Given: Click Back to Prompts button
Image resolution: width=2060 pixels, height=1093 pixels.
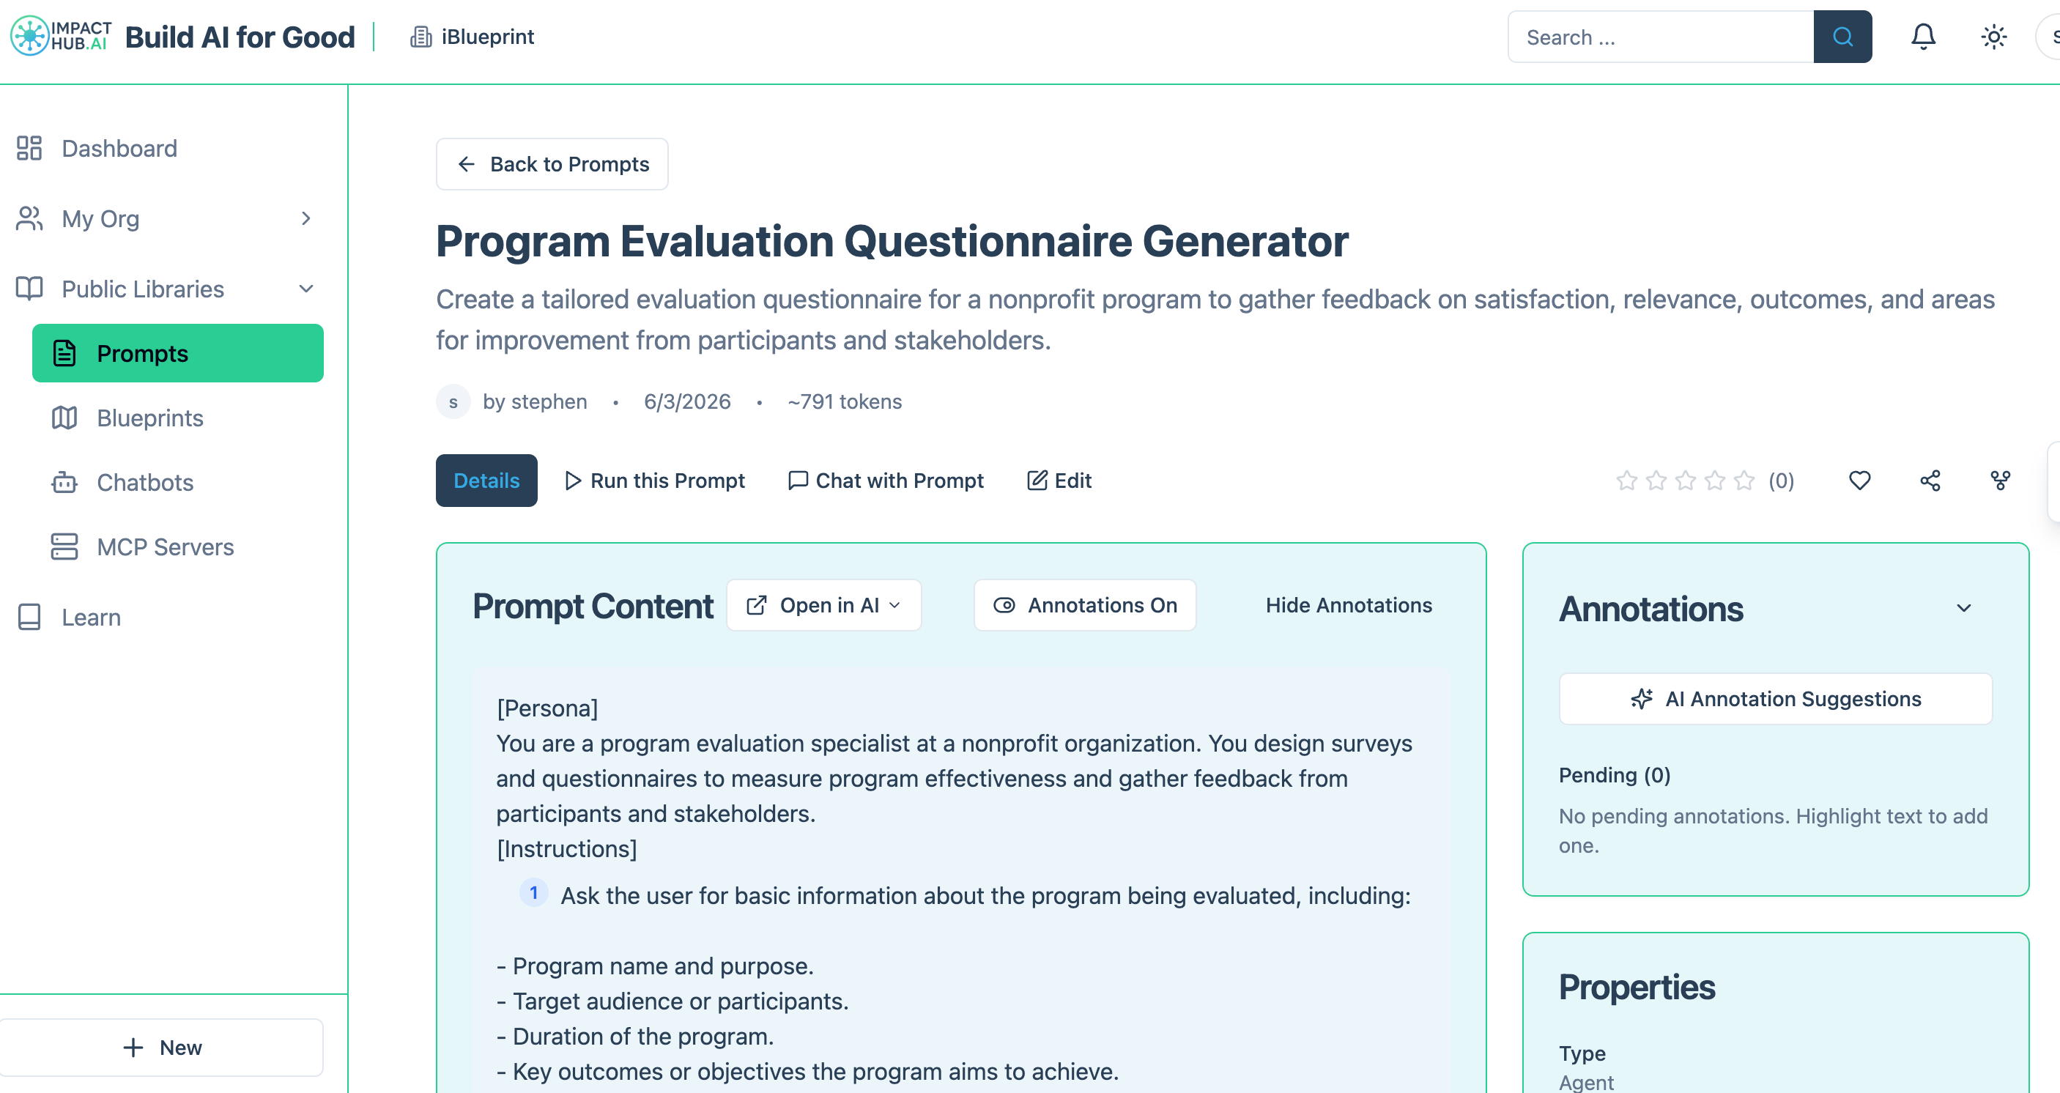Looking at the screenshot, I should click(x=552, y=164).
